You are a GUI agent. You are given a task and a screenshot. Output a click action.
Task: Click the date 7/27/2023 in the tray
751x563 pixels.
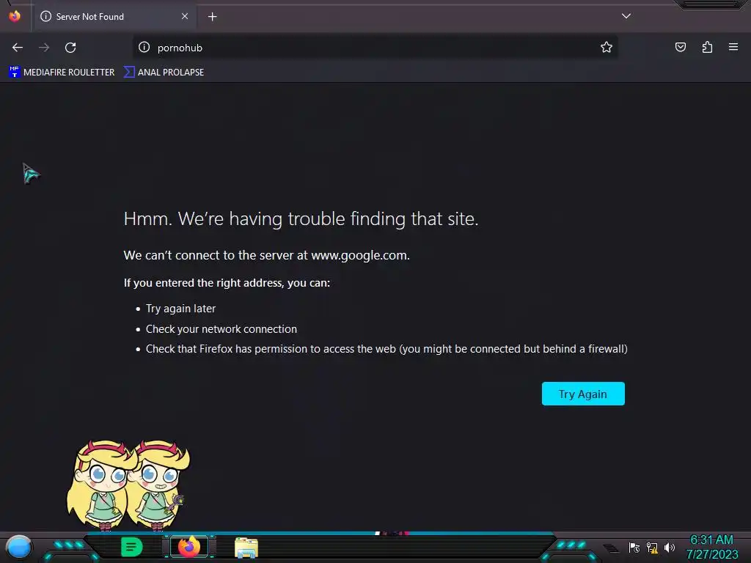(x=711, y=554)
